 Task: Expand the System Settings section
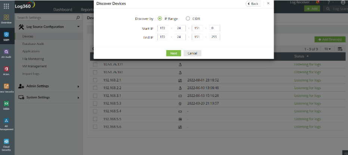(x=78, y=97)
